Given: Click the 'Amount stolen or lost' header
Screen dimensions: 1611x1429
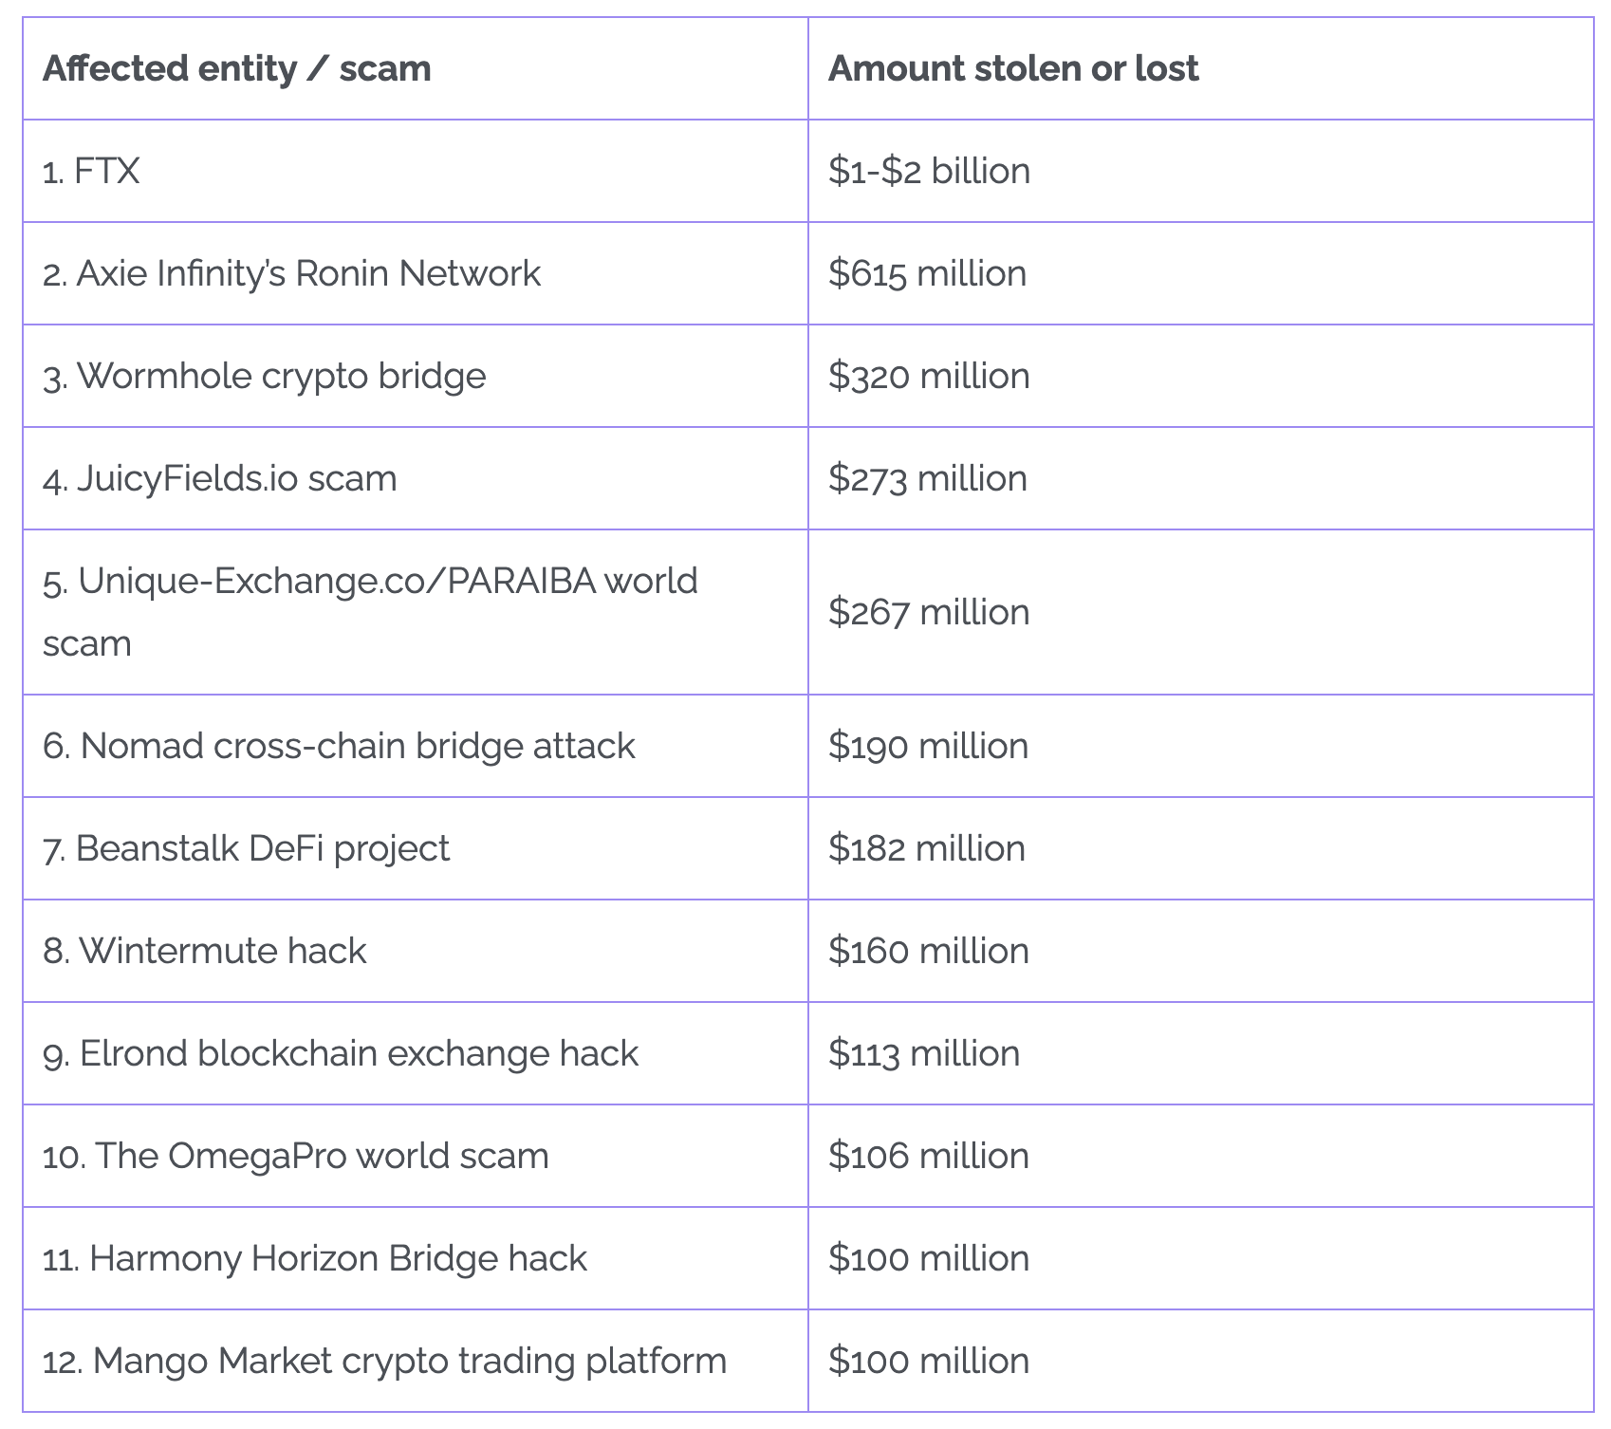Looking at the screenshot, I should (x=1013, y=68).
